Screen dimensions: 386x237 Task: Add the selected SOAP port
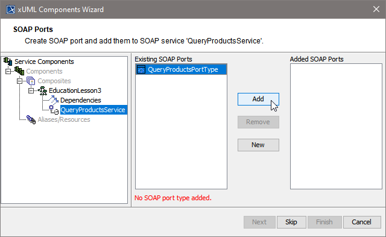pyautogui.click(x=258, y=99)
